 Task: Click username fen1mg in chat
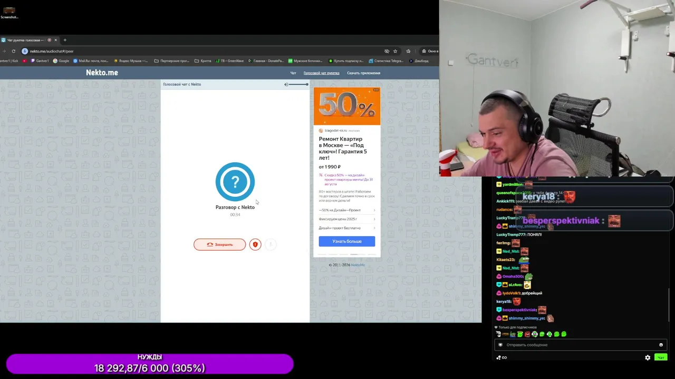tap(503, 243)
